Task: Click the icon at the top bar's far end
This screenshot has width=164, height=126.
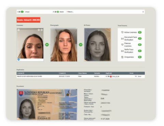Action: tap(143, 12)
